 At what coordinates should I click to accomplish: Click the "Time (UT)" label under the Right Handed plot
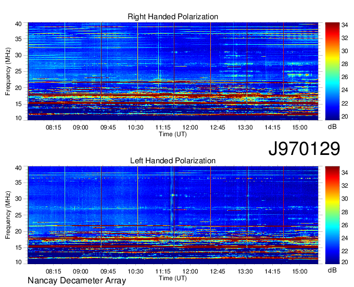[173, 134]
